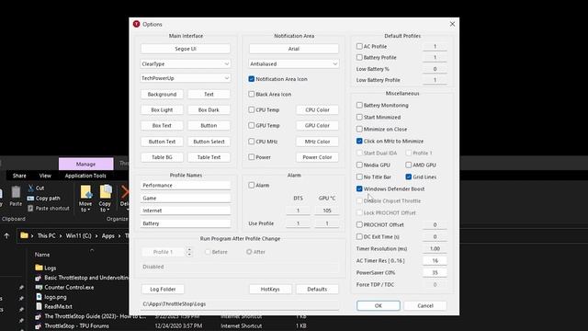
Task: Click Cancel button in Options
Action: 425,306
